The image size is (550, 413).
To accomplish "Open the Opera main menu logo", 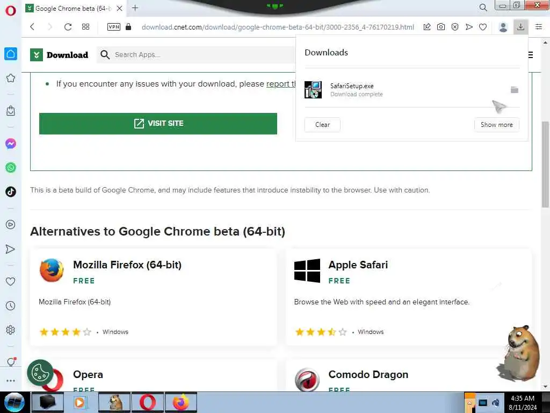I will pos(11,10).
